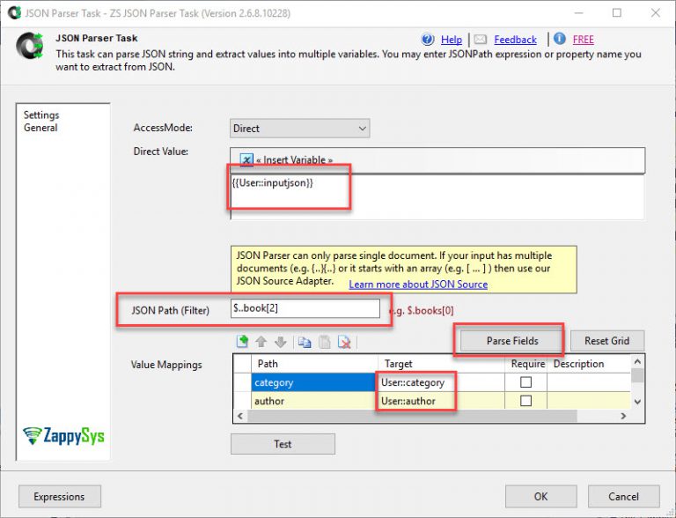Screen dimensions: 676x518
Task: Click the User::category target cell
Action: [442, 382]
